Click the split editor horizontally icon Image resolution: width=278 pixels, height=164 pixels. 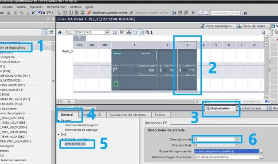[x=200, y=13]
